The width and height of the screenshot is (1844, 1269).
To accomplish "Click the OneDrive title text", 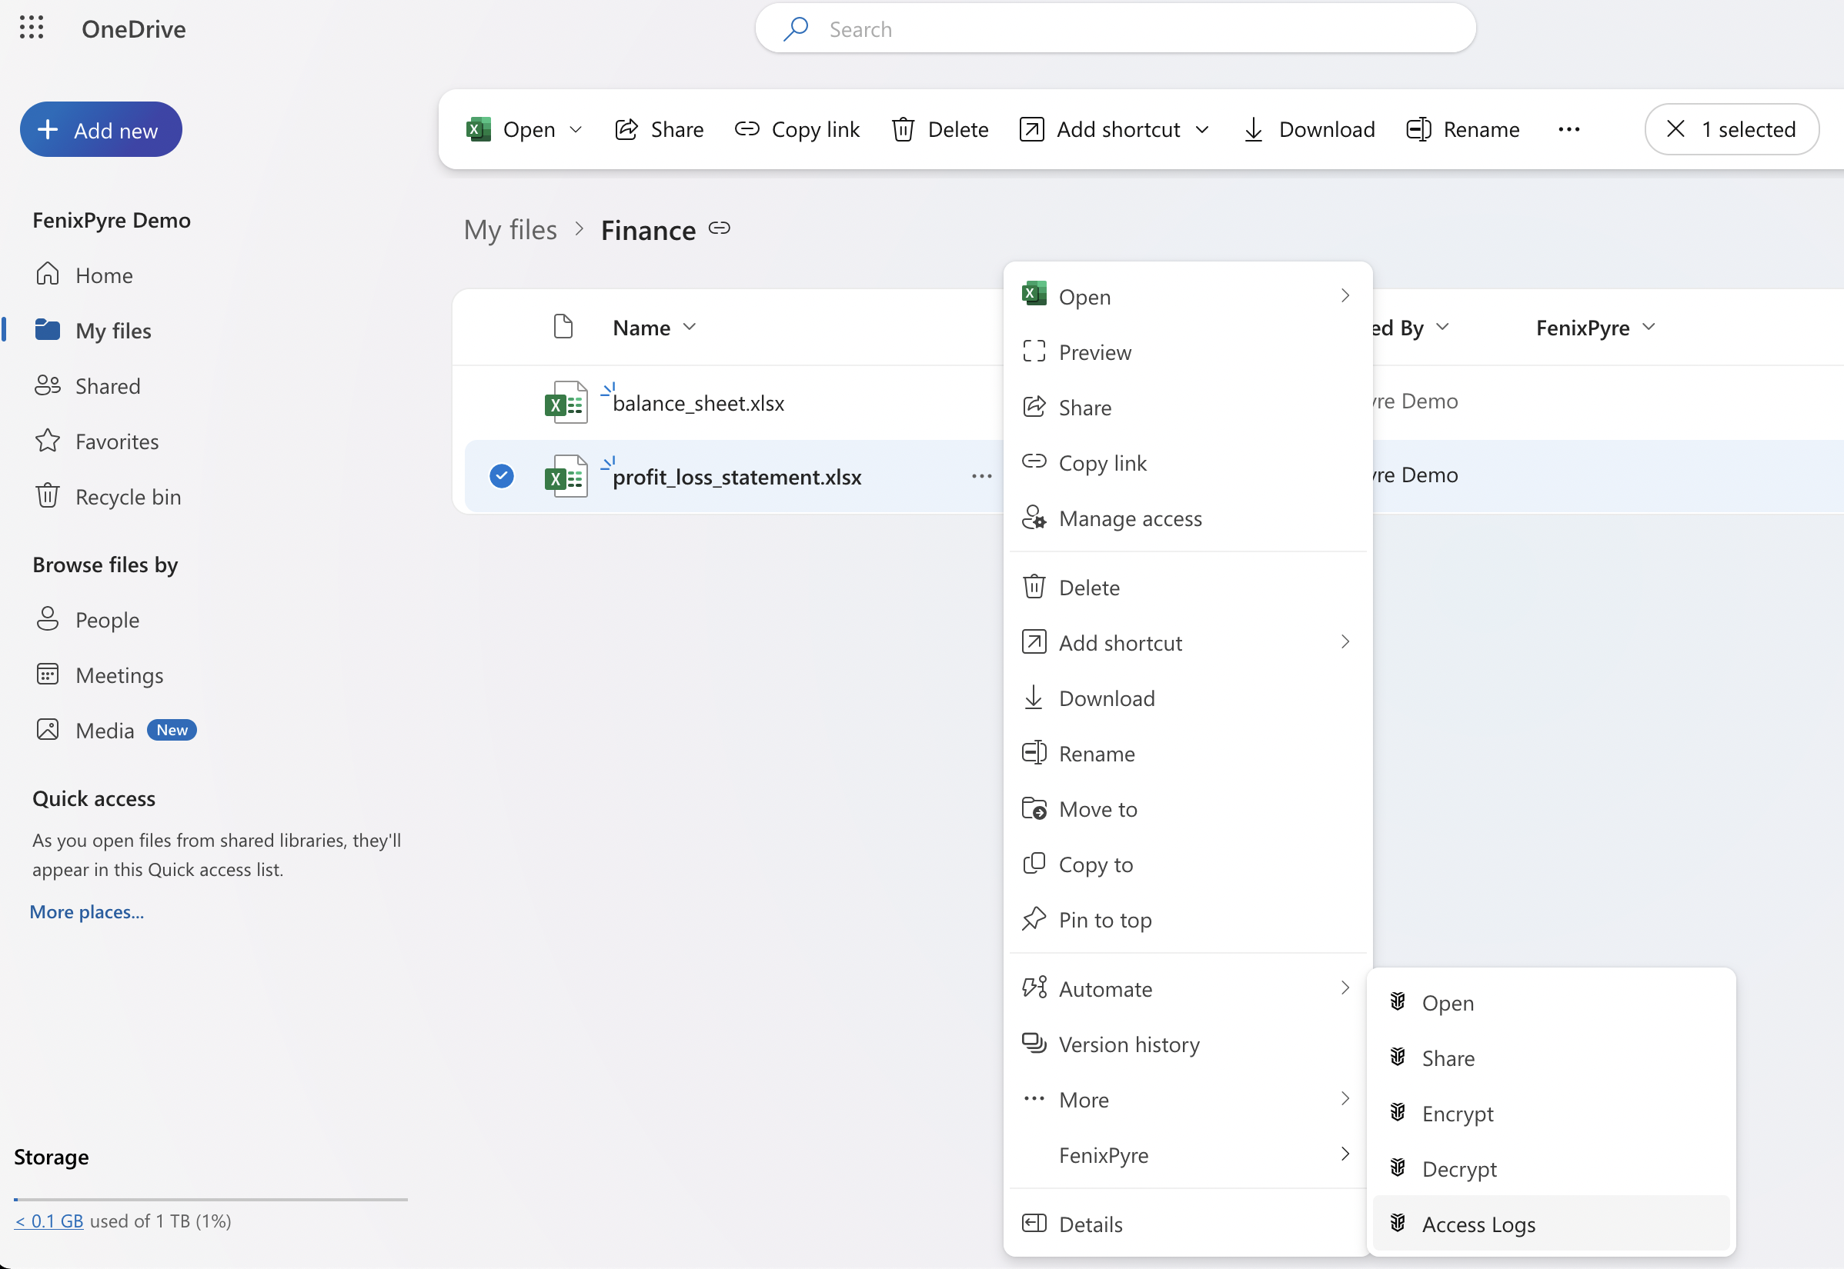I will click(x=134, y=28).
